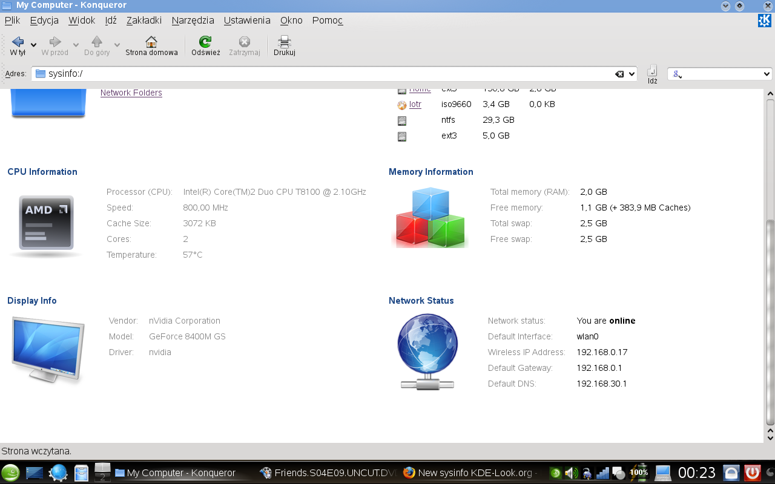Screen dimensions: 775x484
Task: Go to Strona domowa home page
Action: [x=151, y=46]
